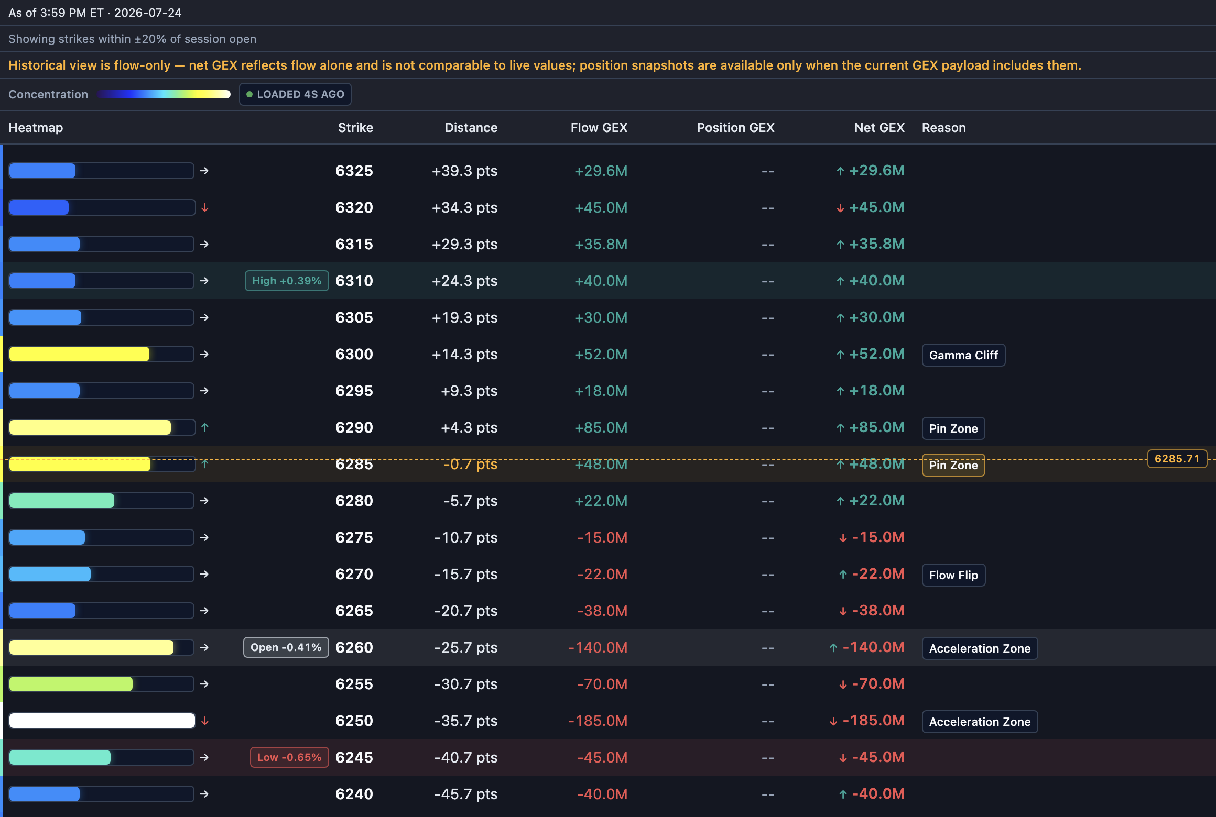Click the Open -0.41% session badge
This screenshot has width=1216, height=817.
(x=286, y=647)
